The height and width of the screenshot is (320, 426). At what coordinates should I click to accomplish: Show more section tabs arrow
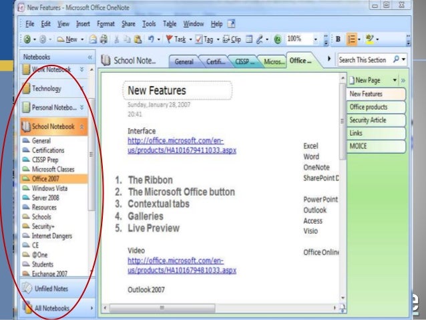[x=329, y=58]
